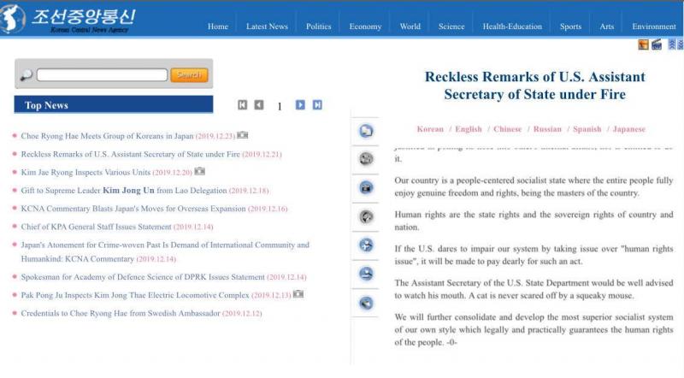Click the blue camera icon in article sidebar
684x378 pixels.
[366, 187]
